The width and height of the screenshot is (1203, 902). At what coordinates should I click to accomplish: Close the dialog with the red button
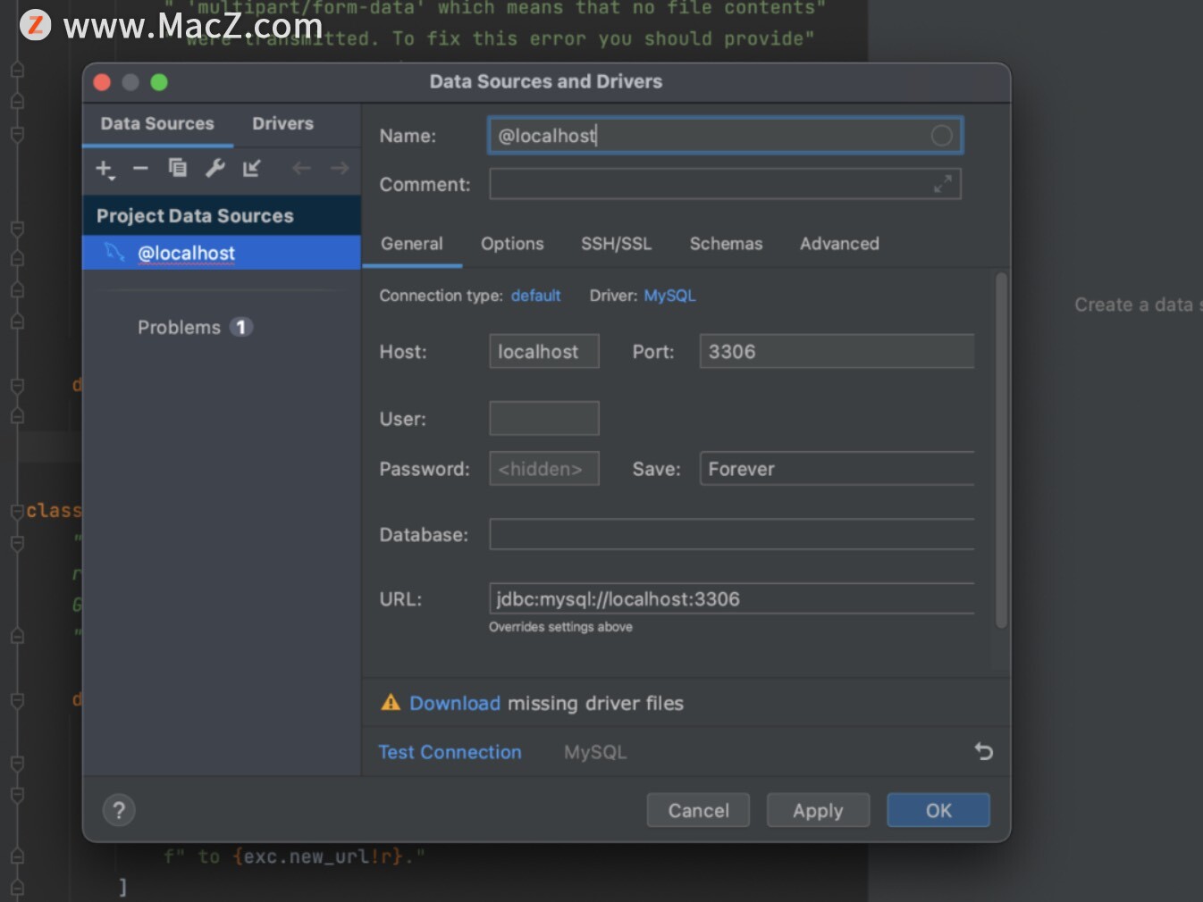(102, 82)
